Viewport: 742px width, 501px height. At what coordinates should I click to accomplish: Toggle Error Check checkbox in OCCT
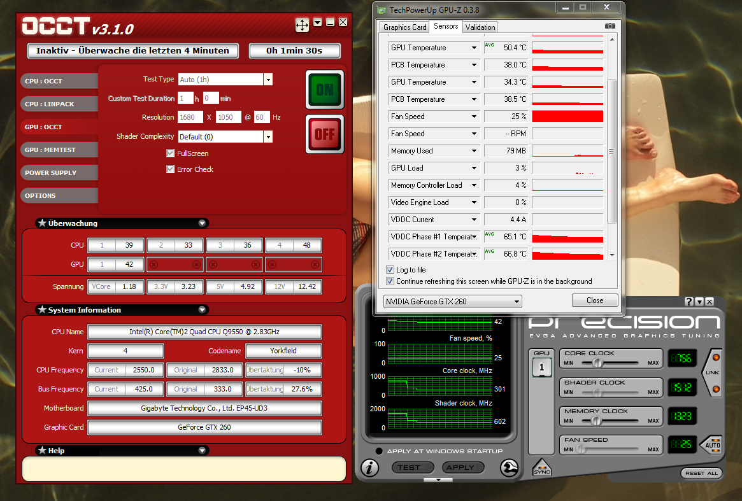point(170,169)
